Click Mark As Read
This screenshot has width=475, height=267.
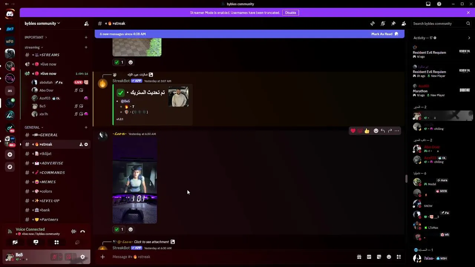tap(384, 34)
